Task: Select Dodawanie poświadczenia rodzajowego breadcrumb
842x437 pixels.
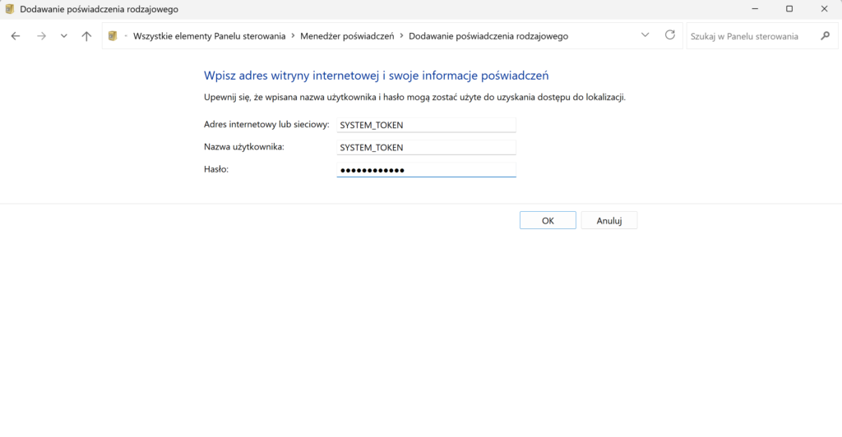Action: click(x=488, y=36)
